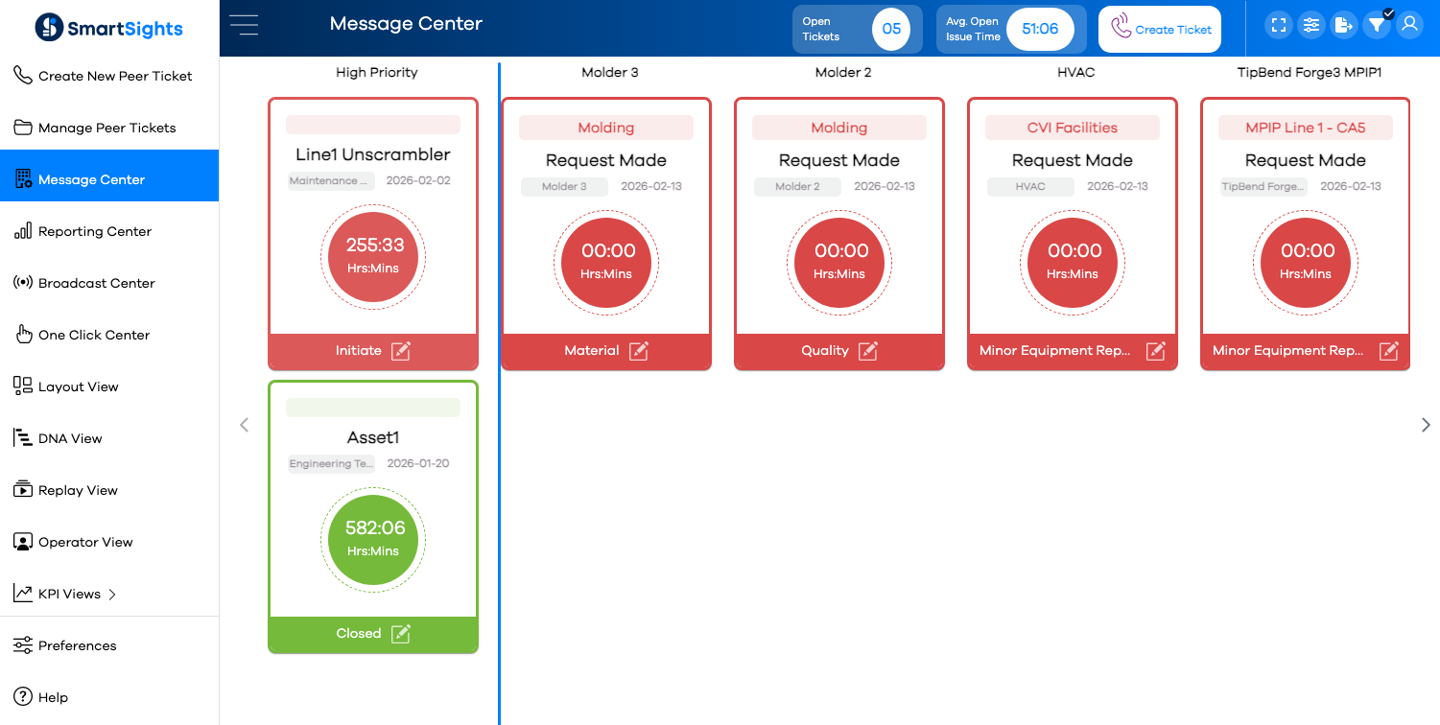Click the export document icon in header
This screenshot has width=1440, height=725.
point(1343,25)
